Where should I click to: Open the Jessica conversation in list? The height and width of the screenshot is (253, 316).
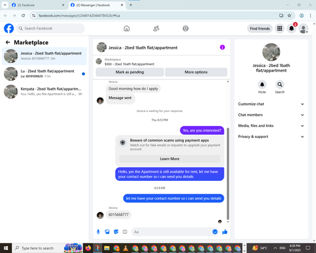(x=44, y=56)
